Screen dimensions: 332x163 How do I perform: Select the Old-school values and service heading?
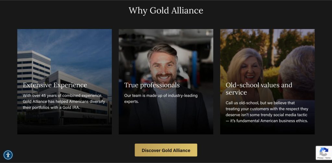pos(259,88)
